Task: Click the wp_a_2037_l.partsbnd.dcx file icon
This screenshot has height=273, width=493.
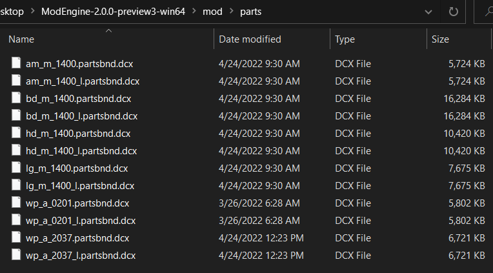Action: (16, 256)
